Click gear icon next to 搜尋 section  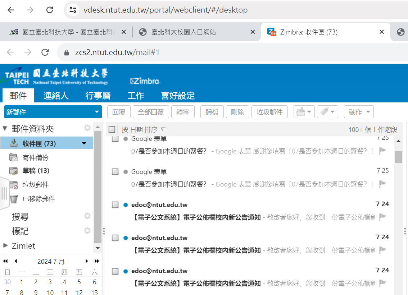(x=87, y=216)
